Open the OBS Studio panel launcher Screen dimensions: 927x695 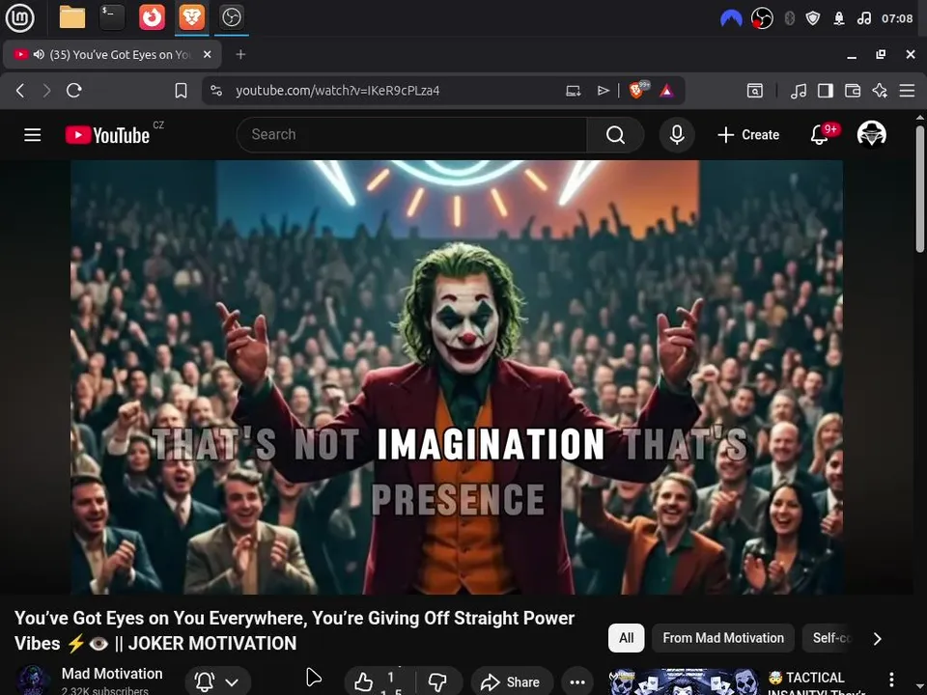[x=231, y=17]
